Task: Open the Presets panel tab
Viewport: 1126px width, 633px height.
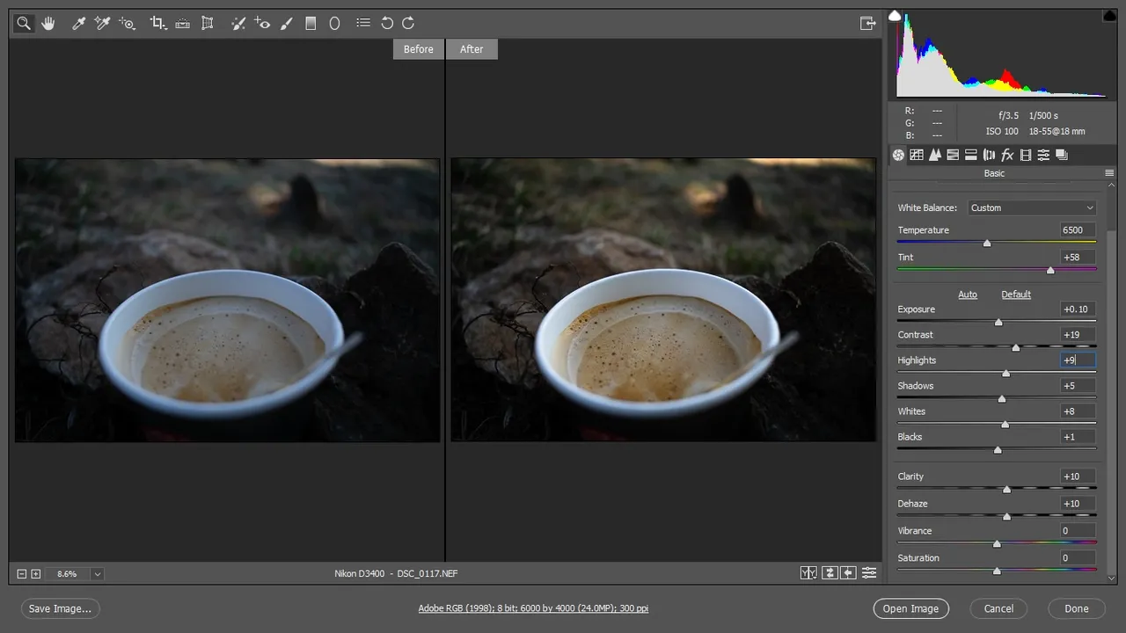Action: click(x=1043, y=155)
